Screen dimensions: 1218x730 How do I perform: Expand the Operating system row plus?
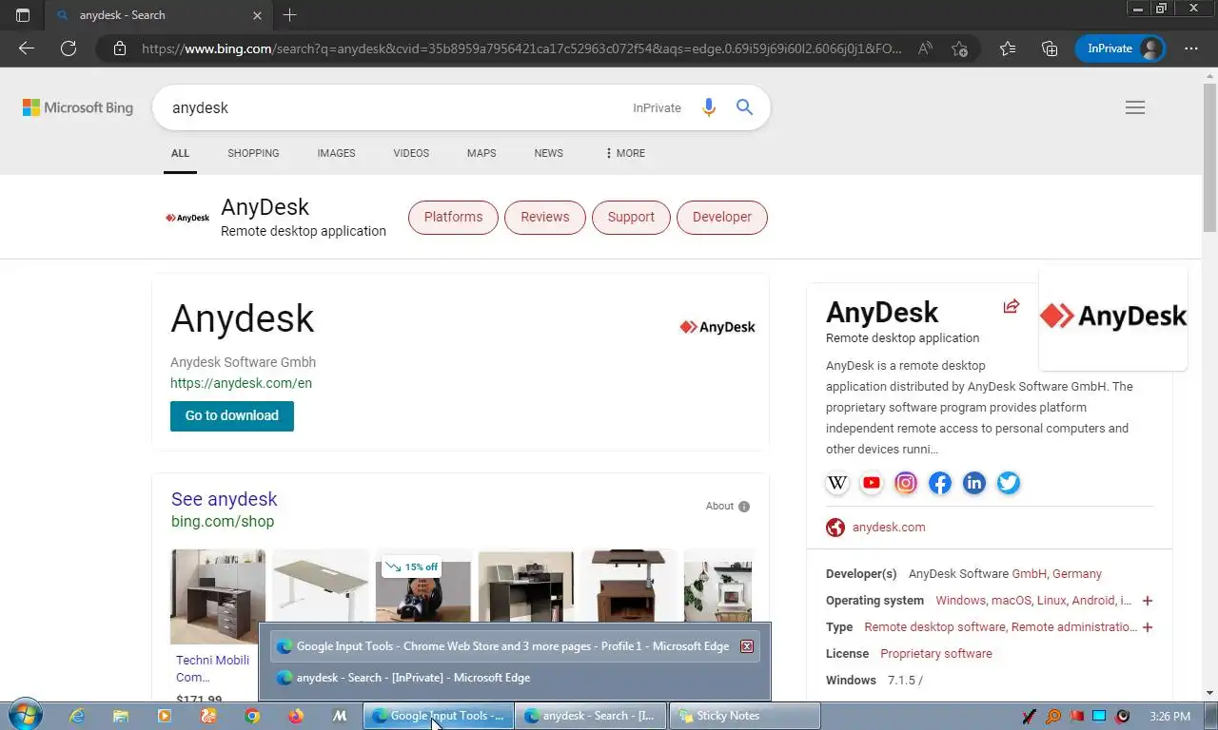tap(1148, 601)
